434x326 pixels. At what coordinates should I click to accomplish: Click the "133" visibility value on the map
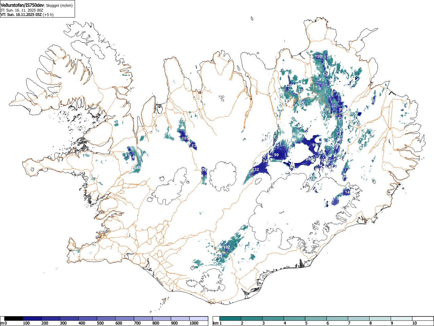327,57
